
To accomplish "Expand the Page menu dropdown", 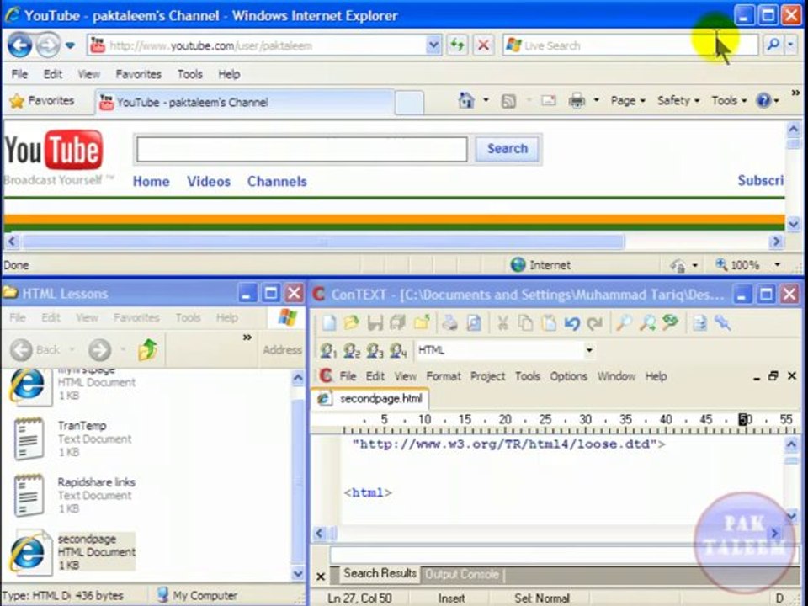I will pyautogui.click(x=628, y=100).
